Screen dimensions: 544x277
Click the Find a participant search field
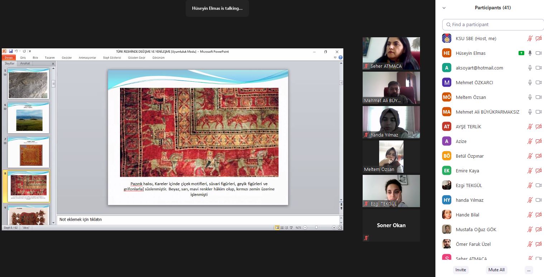click(x=493, y=24)
